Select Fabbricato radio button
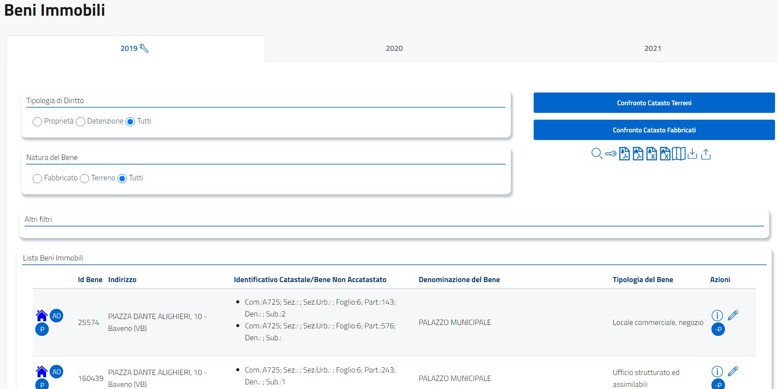The image size is (778, 389). pyautogui.click(x=37, y=179)
